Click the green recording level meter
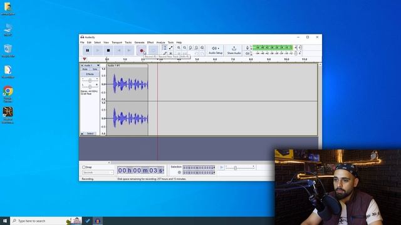Image resolution: width=401 pixels, height=225 pixels. click(273, 47)
